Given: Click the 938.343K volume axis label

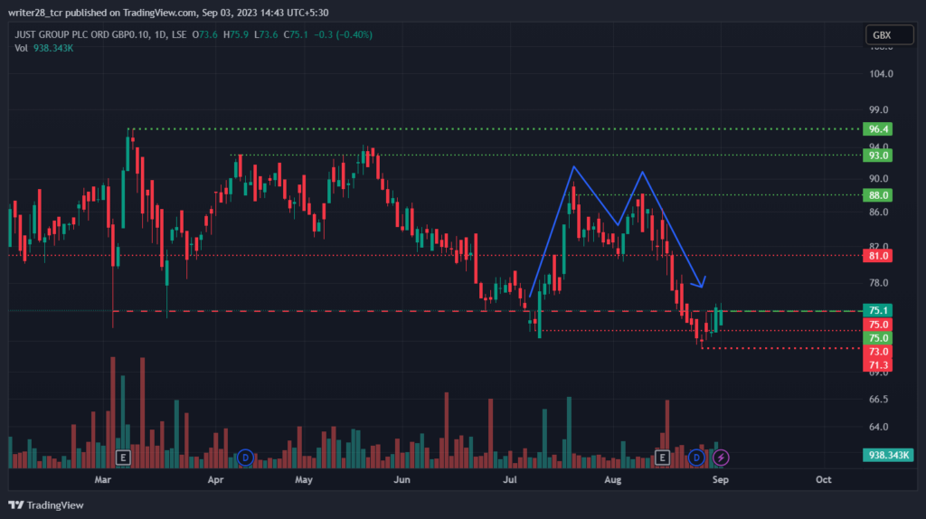Looking at the screenshot, I should pyautogui.click(x=888, y=455).
